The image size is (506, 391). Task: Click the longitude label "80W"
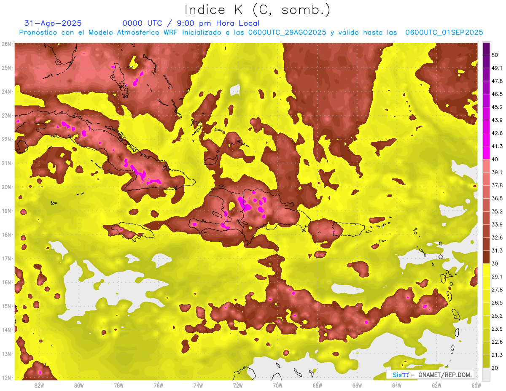coord(78,385)
